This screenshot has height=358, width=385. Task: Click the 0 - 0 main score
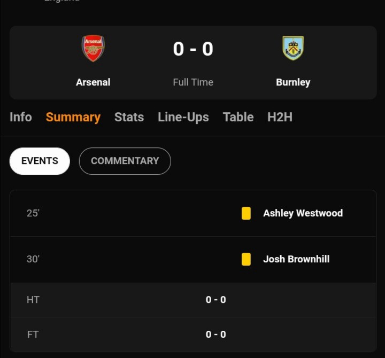click(x=193, y=49)
